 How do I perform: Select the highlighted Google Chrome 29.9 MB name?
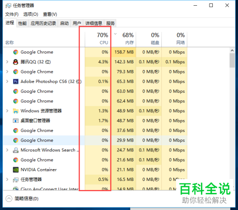pos(37,140)
